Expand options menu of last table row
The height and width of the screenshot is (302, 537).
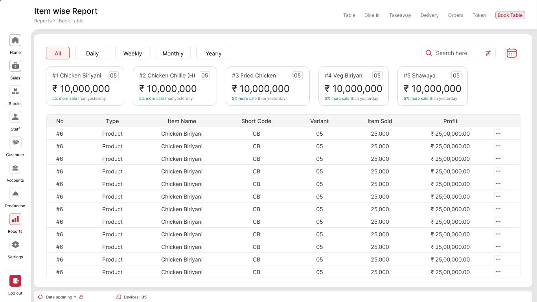point(498,272)
